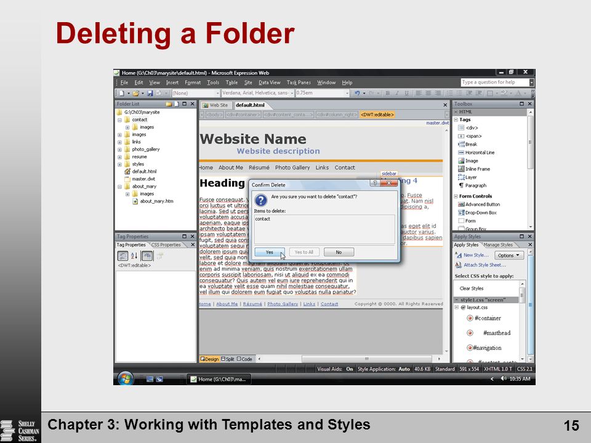Viewport: 591px width, 443px height.
Task: Click the Align Text Left icon
Action: (x=419, y=93)
